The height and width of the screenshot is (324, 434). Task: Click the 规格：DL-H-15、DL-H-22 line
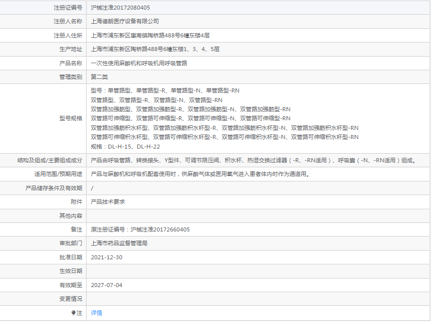pyautogui.click(x=125, y=147)
